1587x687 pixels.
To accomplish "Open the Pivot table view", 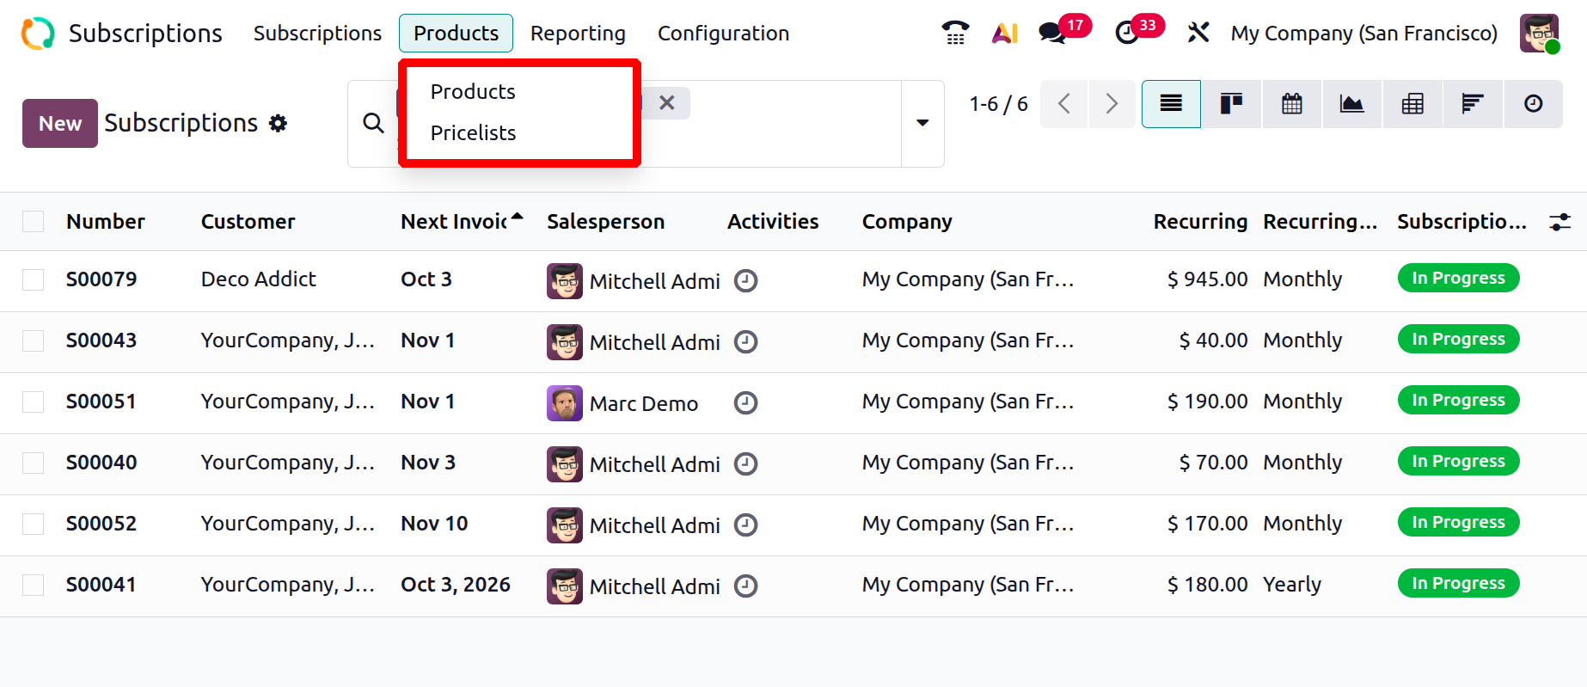I will click(x=1412, y=104).
